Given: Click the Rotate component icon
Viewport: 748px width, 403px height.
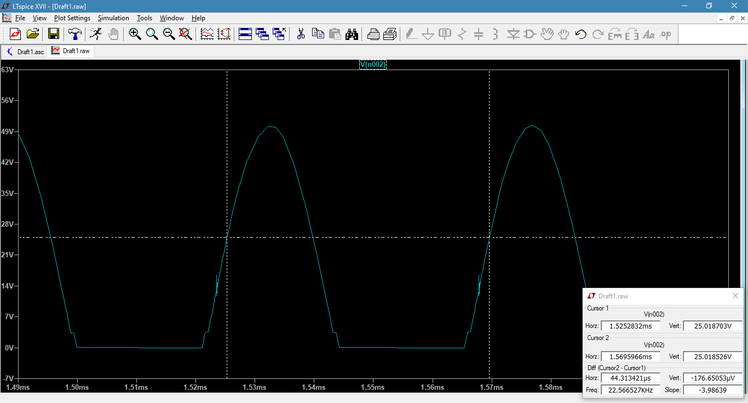Looking at the screenshot, I should pos(614,34).
